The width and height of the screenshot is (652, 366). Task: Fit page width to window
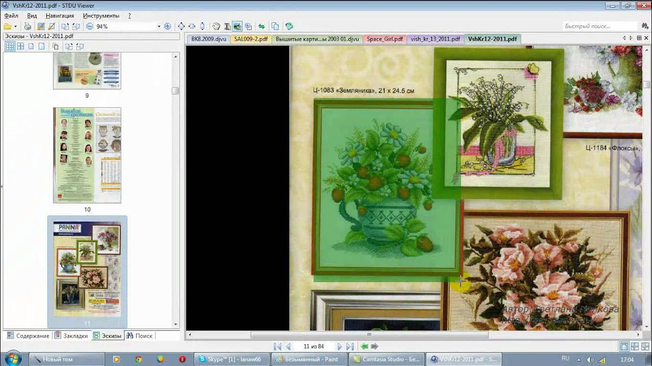click(x=192, y=26)
